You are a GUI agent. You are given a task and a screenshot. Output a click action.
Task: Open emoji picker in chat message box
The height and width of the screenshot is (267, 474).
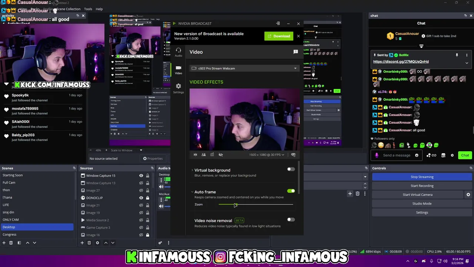(x=417, y=155)
